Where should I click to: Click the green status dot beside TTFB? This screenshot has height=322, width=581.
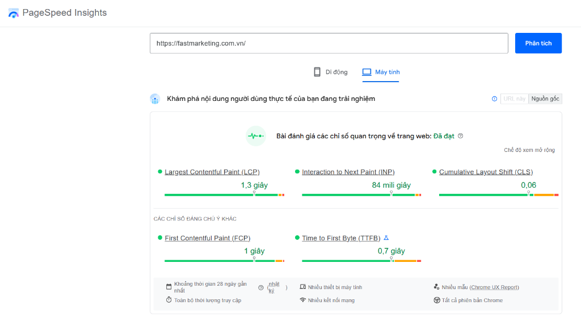click(x=297, y=238)
